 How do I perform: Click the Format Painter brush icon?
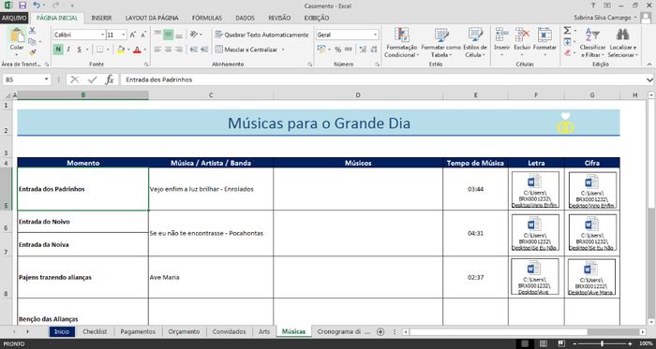(32, 52)
